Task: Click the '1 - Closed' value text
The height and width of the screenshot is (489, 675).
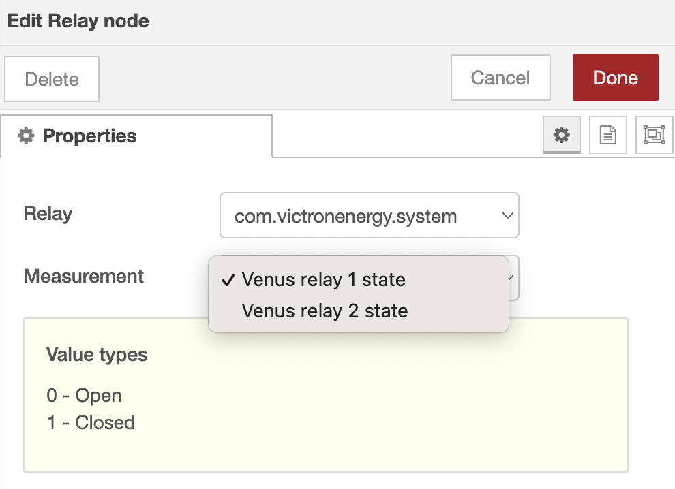Action: [x=91, y=423]
